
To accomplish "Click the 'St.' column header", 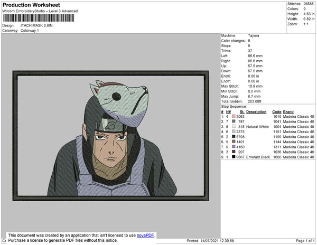I will point(242,112).
